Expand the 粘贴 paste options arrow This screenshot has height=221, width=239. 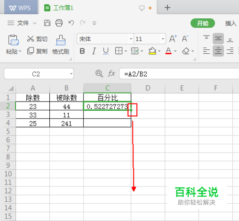pyautogui.click(x=20, y=51)
